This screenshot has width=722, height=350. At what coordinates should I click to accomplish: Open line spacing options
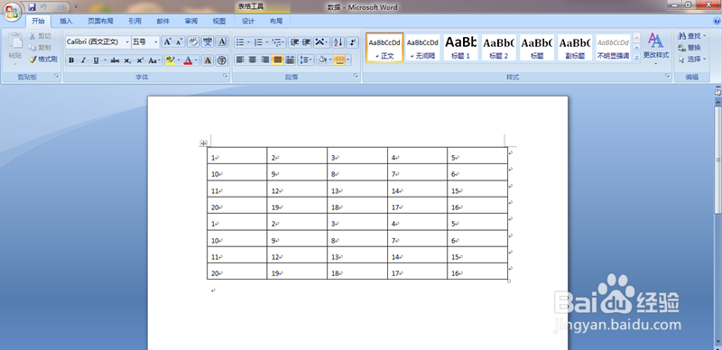[306, 60]
